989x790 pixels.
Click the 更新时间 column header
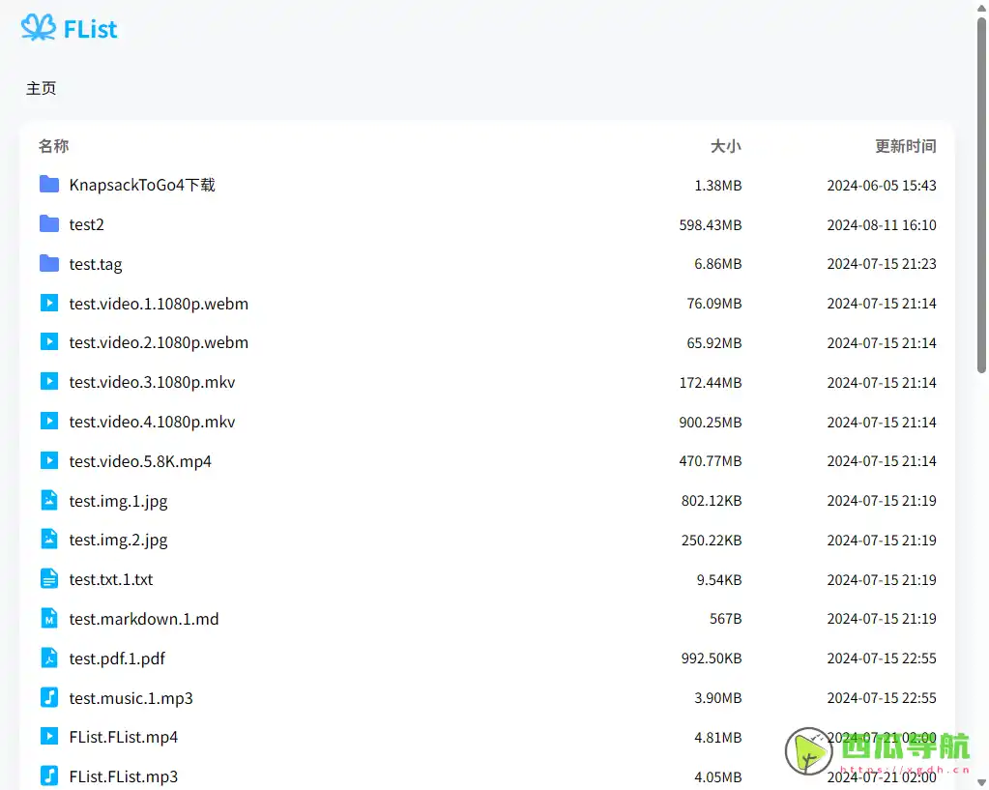pos(905,146)
